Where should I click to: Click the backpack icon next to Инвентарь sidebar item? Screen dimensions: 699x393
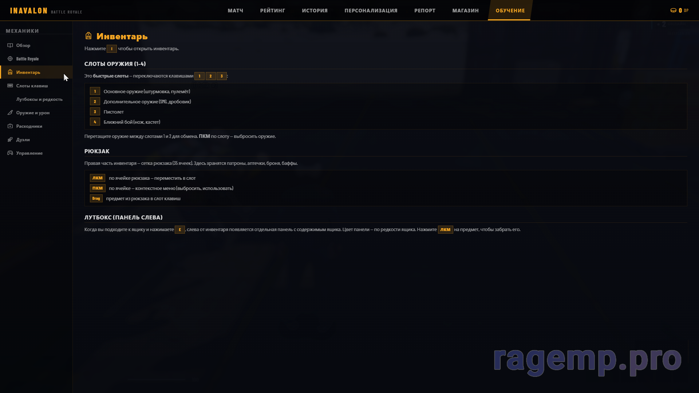(x=10, y=72)
